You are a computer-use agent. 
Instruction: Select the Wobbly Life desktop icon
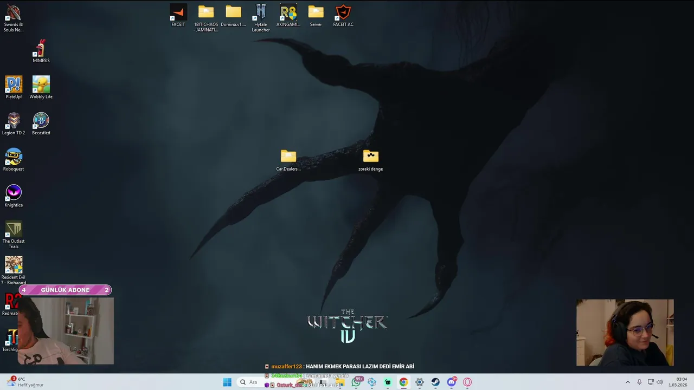tap(41, 88)
